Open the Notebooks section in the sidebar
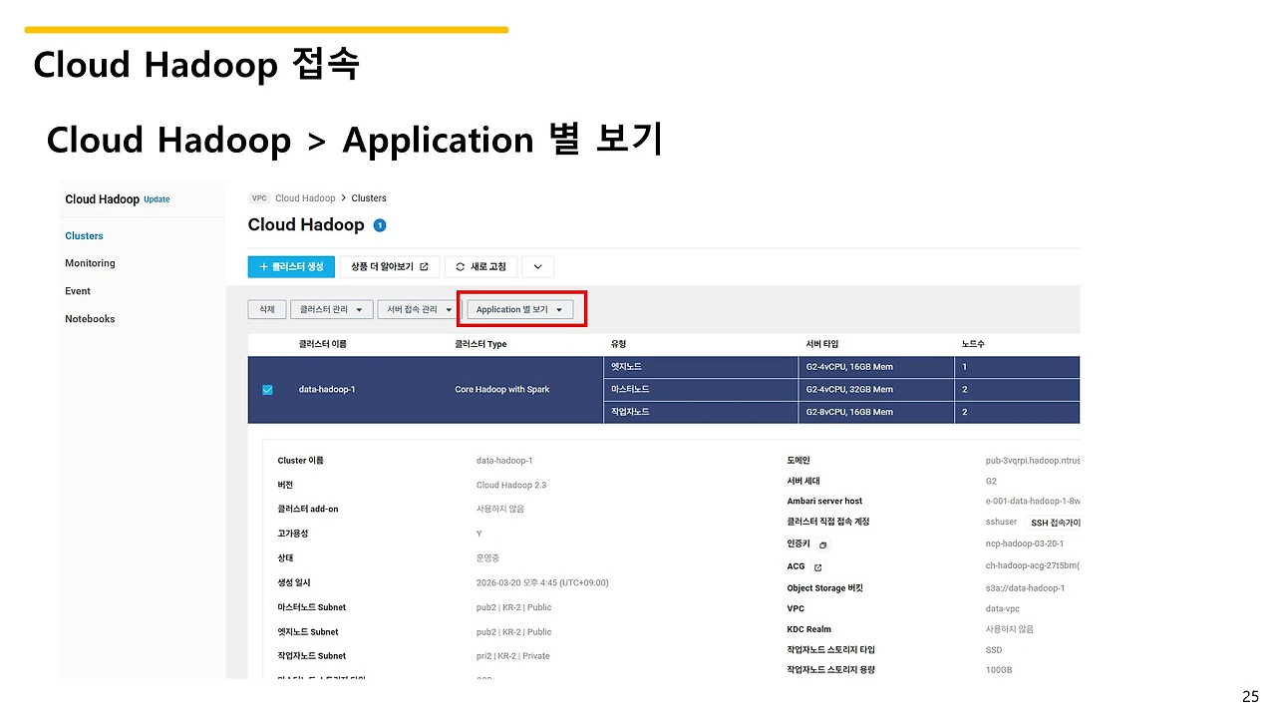Image resolution: width=1276 pixels, height=718 pixels. pyautogui.click(x=90, y=318)
